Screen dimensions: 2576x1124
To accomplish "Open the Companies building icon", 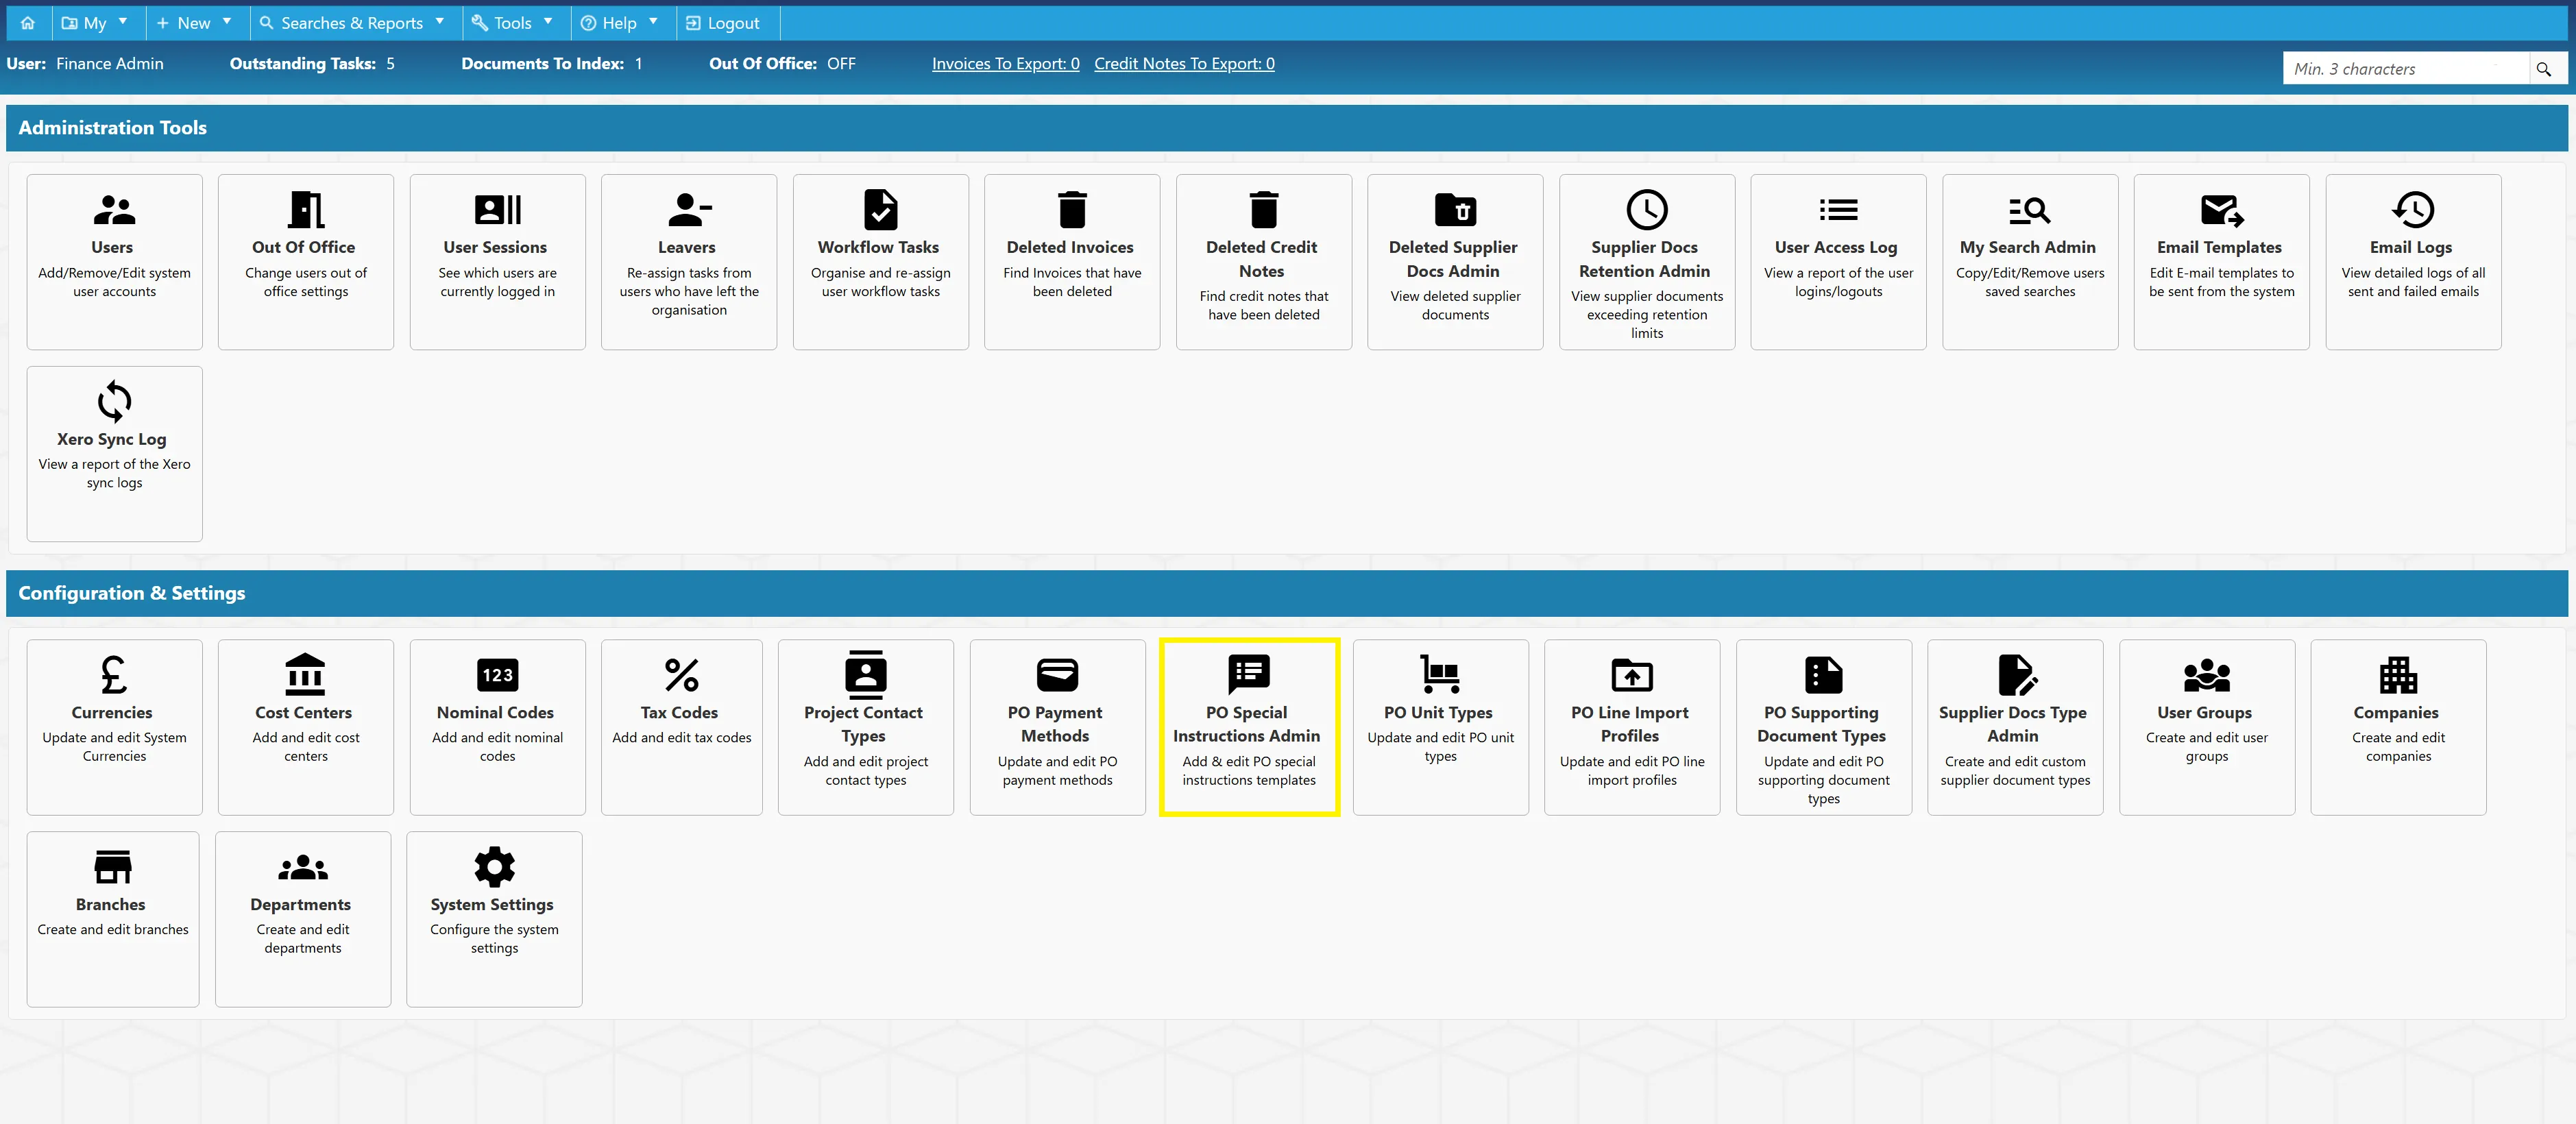I will [x=2398, y=675].
